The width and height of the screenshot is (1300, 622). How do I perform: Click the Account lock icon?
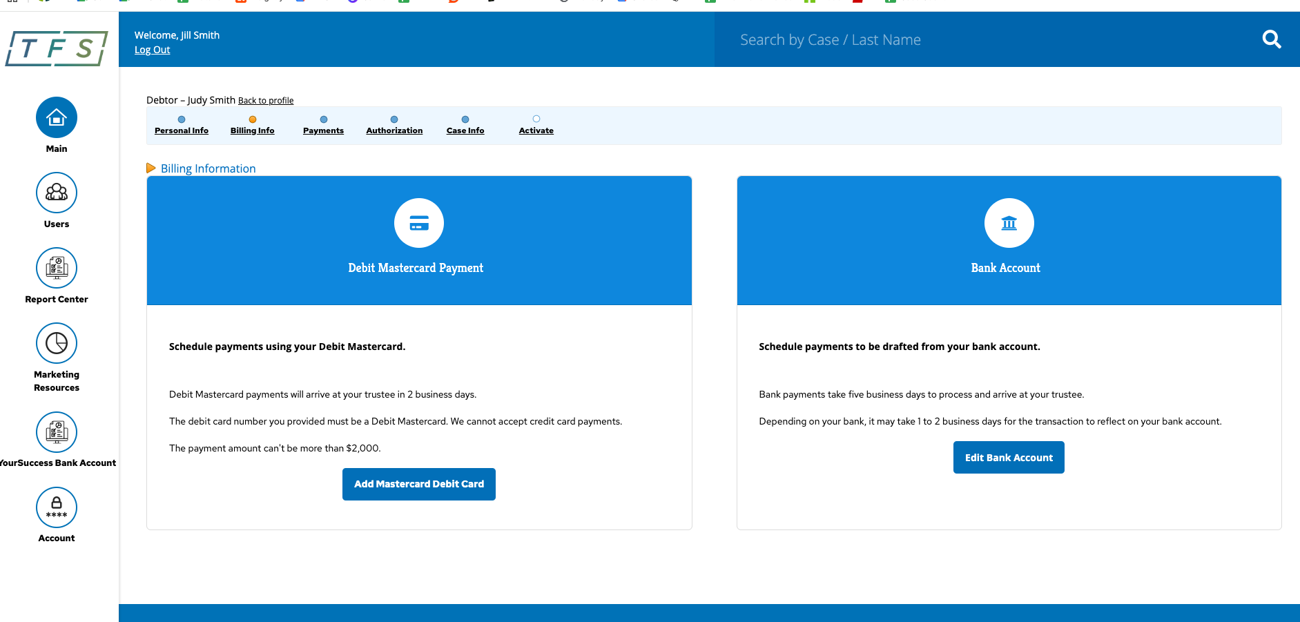[57, 507]
